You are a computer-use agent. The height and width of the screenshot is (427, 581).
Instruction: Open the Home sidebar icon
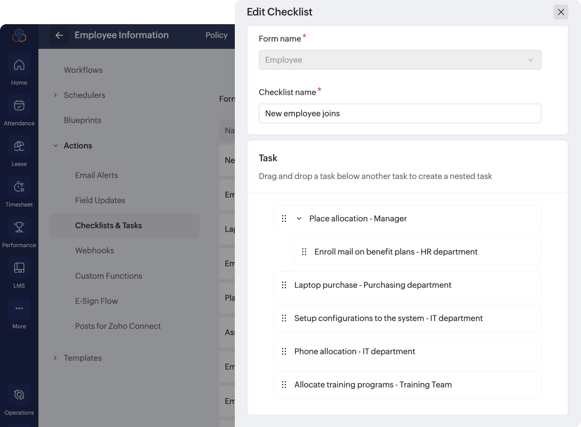[19, 65]
